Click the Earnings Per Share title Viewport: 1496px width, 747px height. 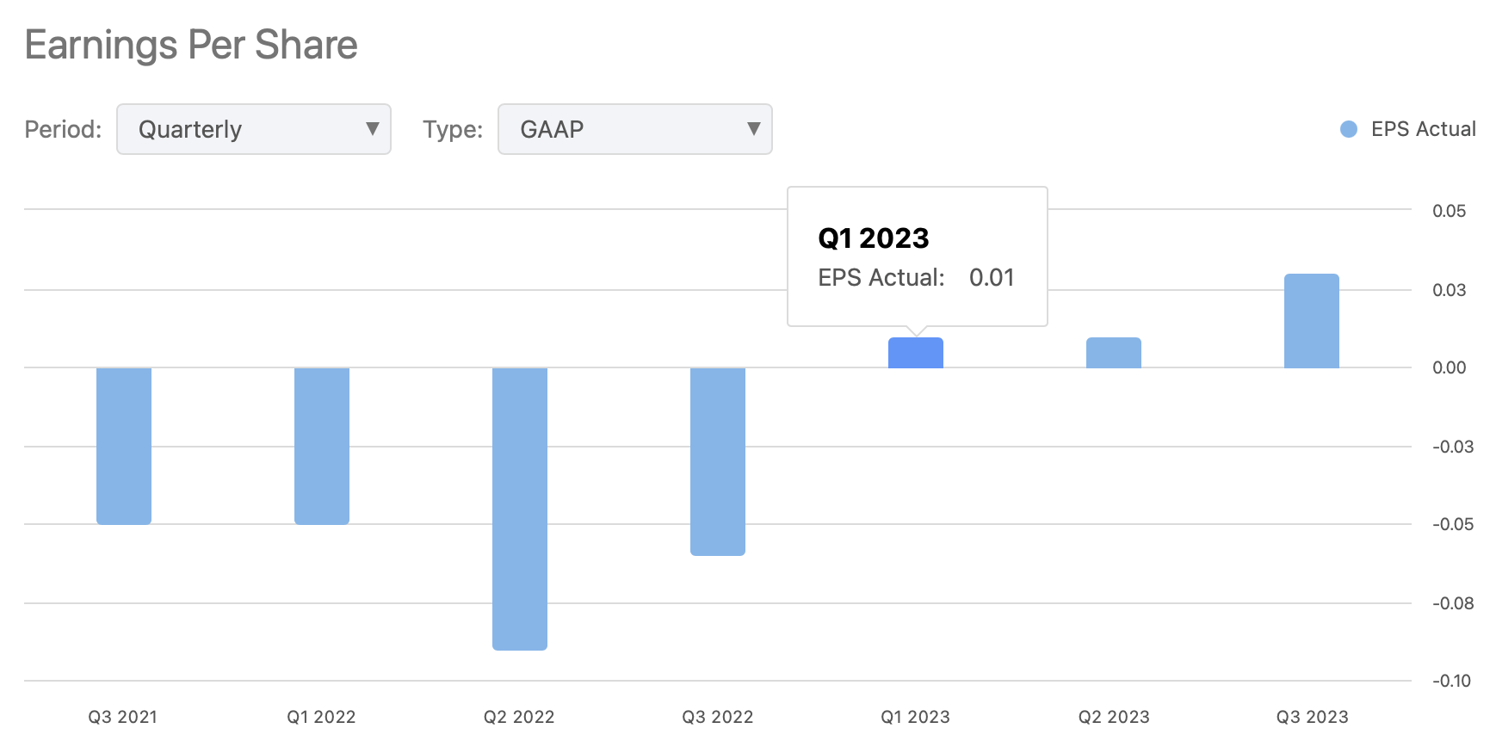click(191, 45)
